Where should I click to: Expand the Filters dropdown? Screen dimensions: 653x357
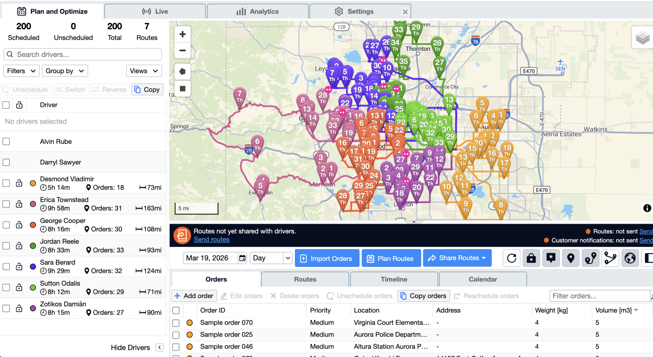(21, 71)
